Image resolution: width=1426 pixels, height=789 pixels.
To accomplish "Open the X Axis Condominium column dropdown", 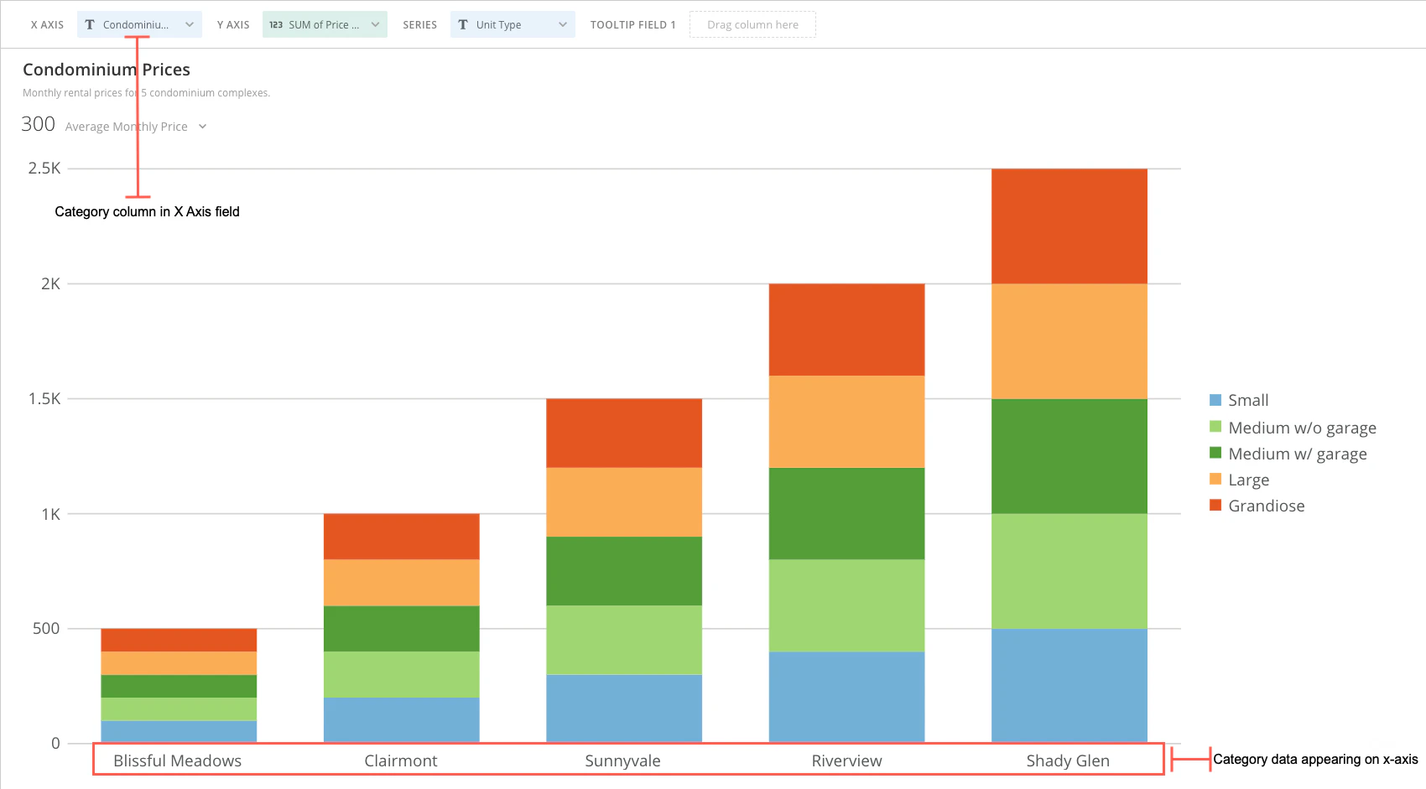I will point(139,24).
